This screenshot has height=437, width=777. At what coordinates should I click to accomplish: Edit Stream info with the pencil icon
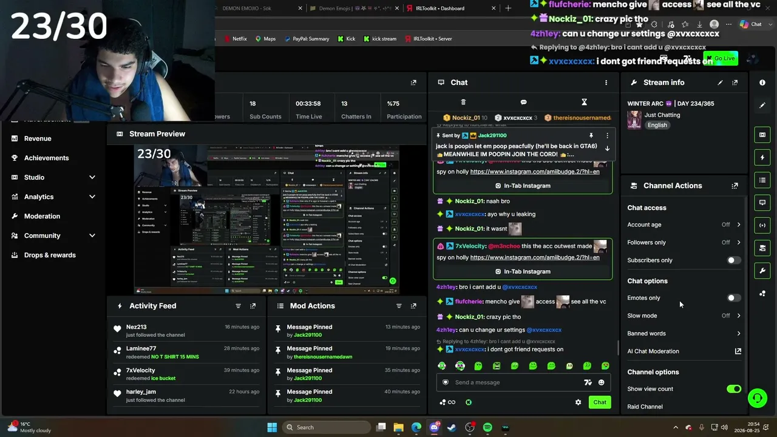720,83
